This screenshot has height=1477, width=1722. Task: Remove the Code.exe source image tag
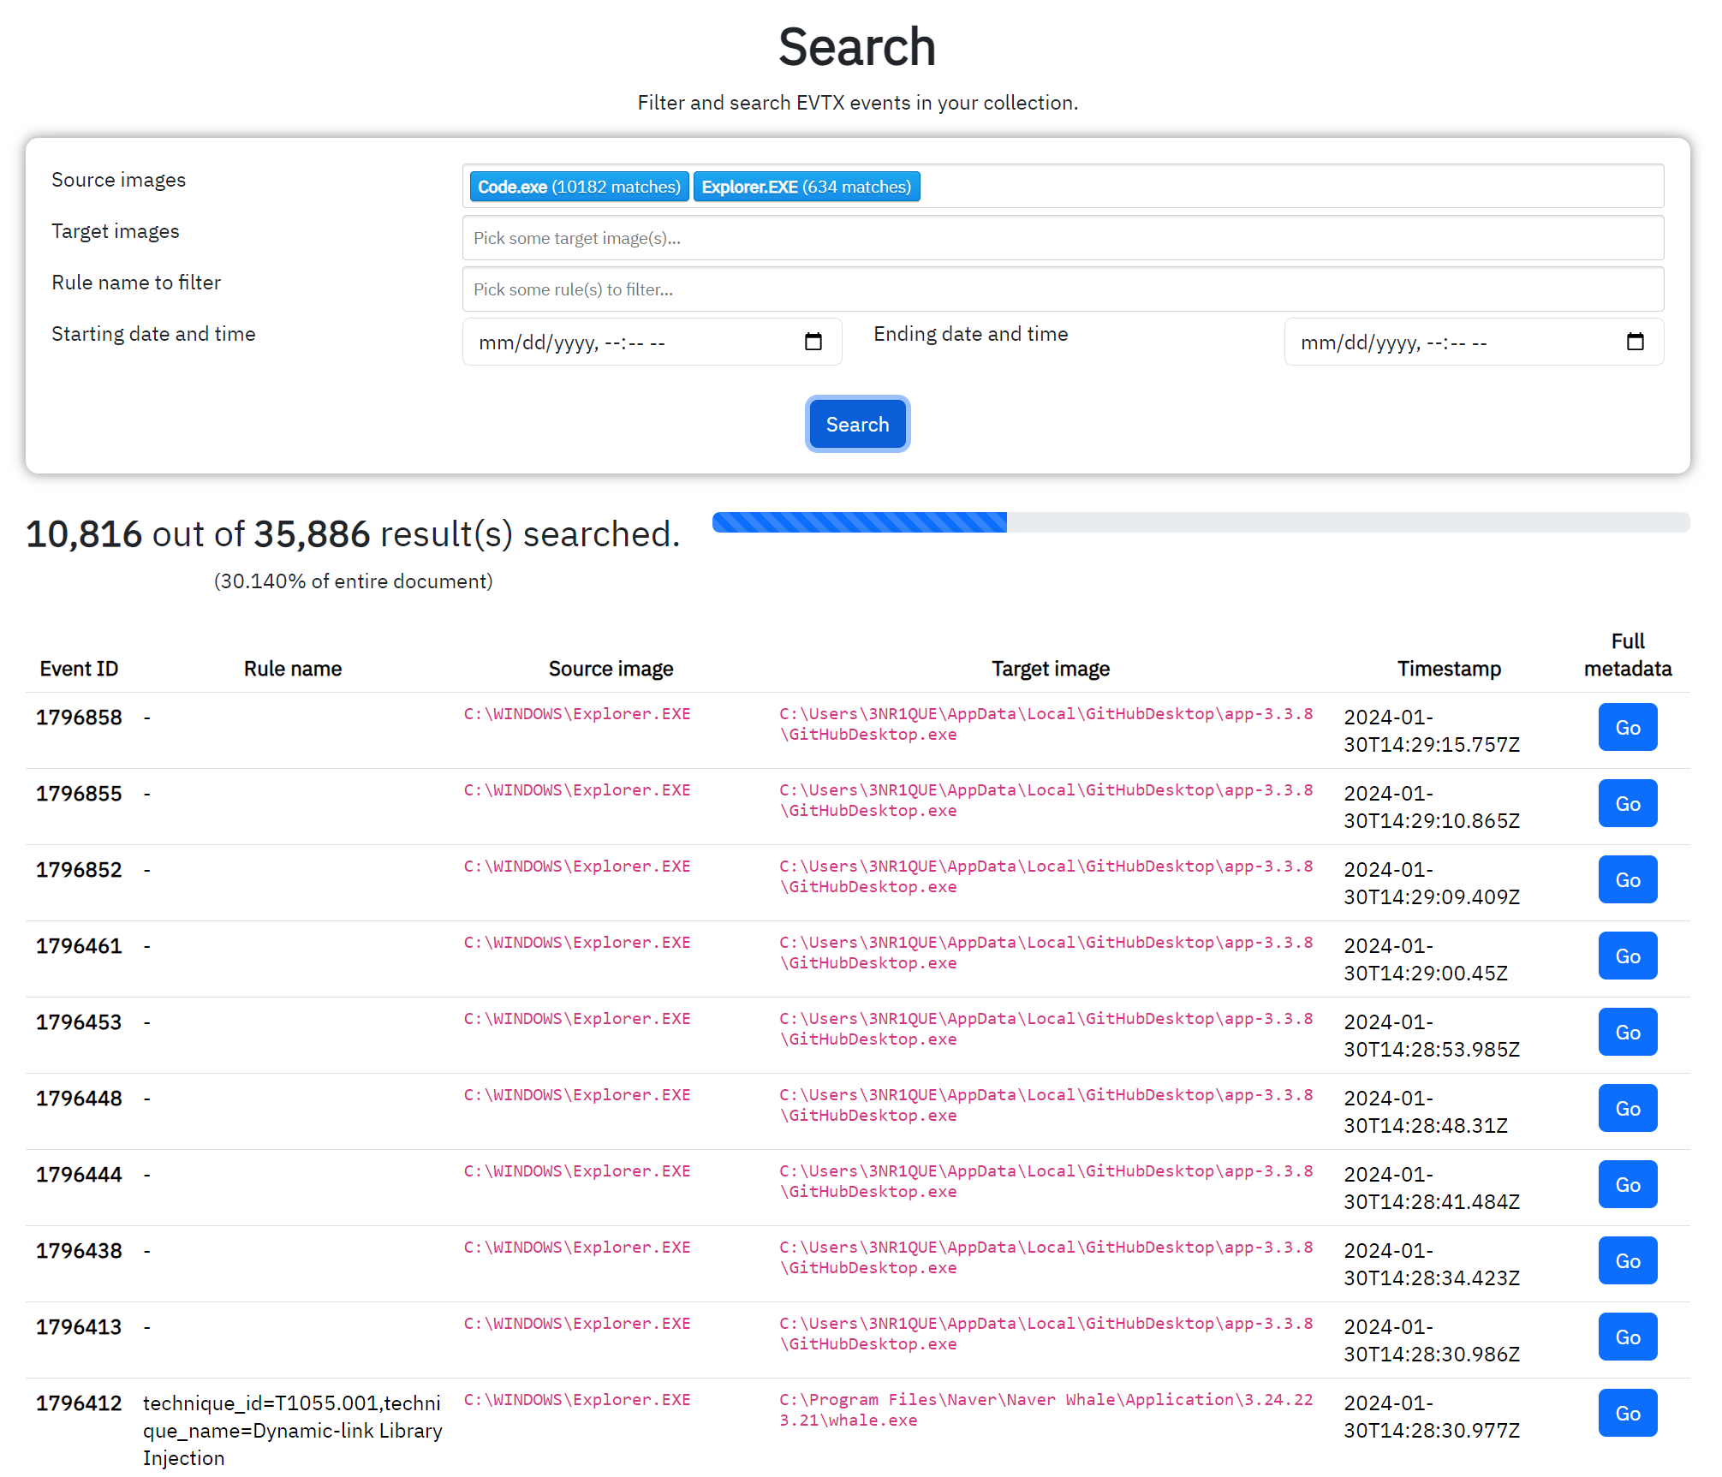pyautogui.click(x=579, y=187)
